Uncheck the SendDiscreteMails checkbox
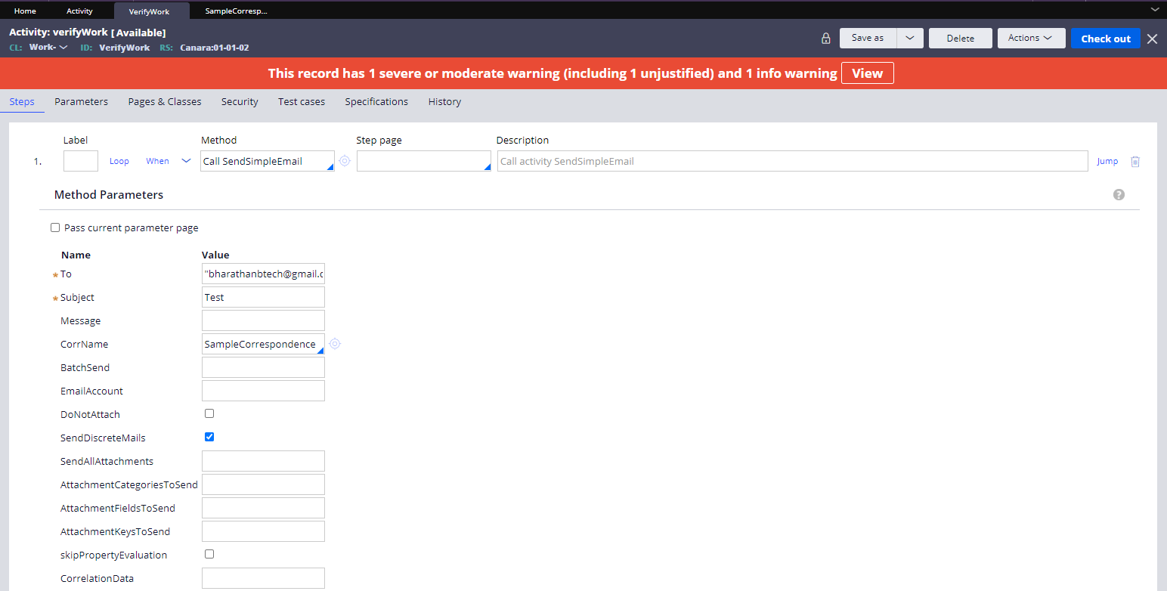 point(209,437)
